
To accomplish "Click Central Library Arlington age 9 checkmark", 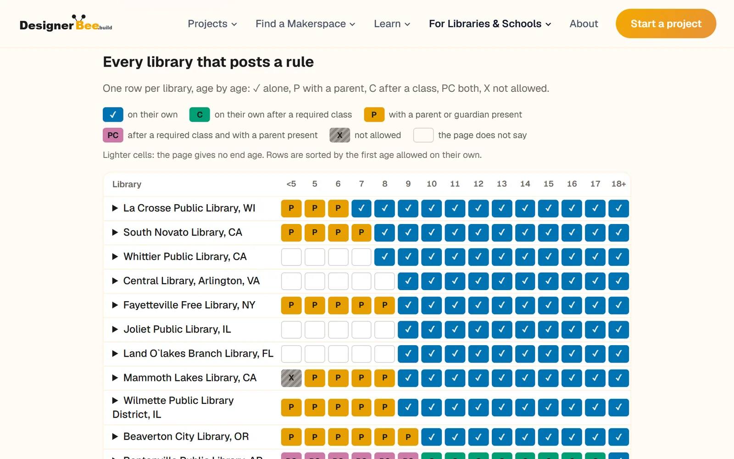I will (408, 281).
